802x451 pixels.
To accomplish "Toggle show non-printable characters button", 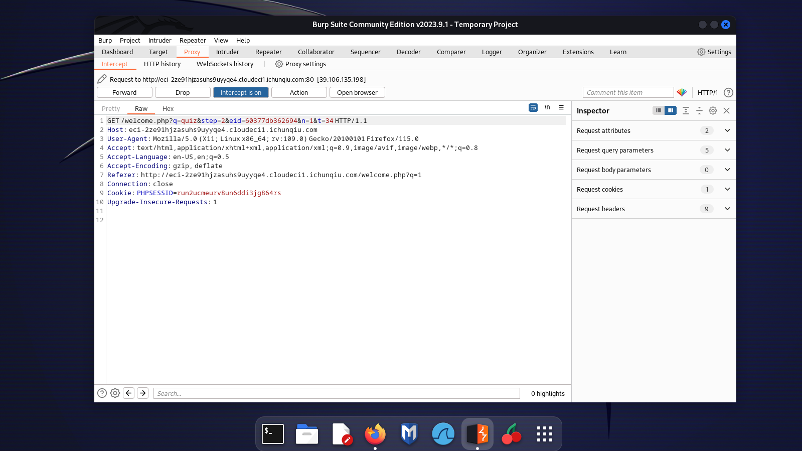I will (547, 107).
